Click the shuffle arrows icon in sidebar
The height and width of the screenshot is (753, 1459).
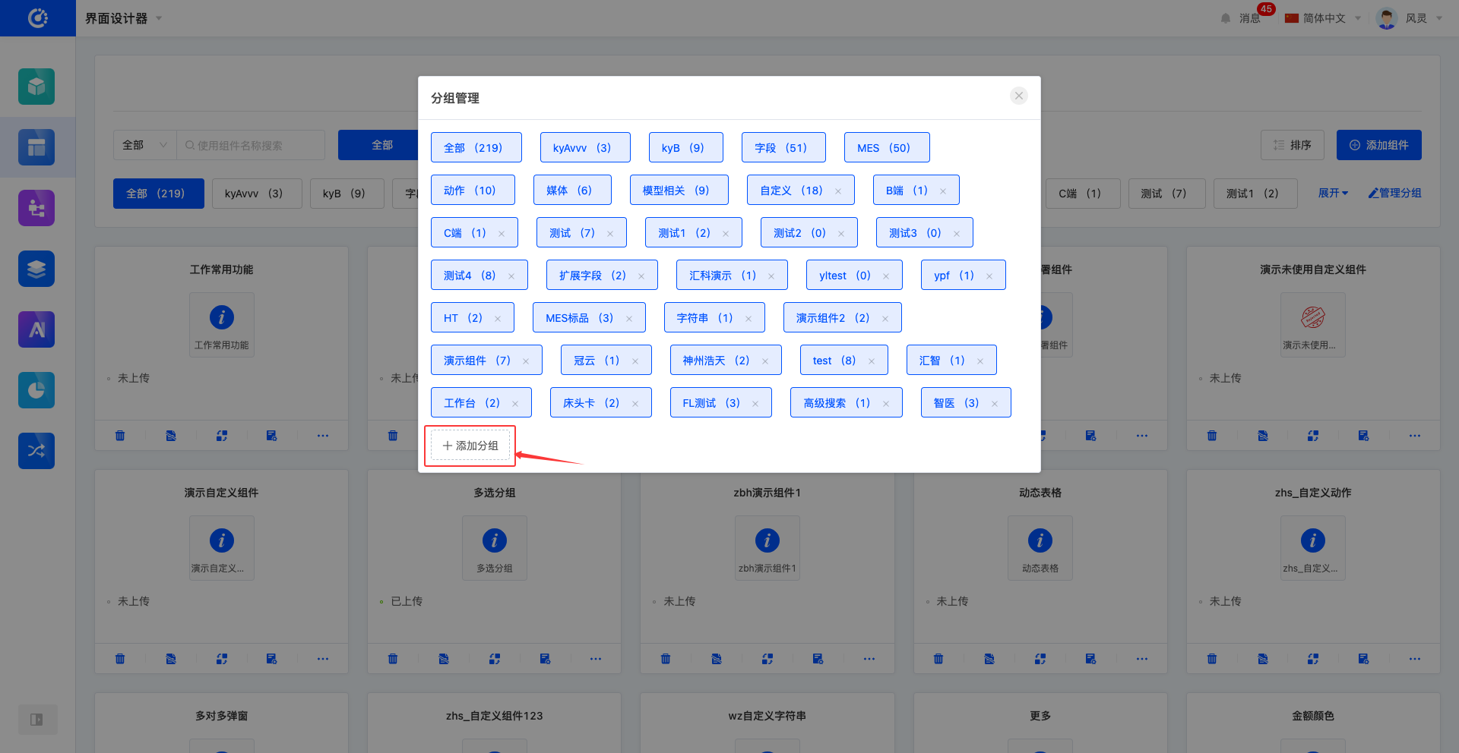coord(36,451)
